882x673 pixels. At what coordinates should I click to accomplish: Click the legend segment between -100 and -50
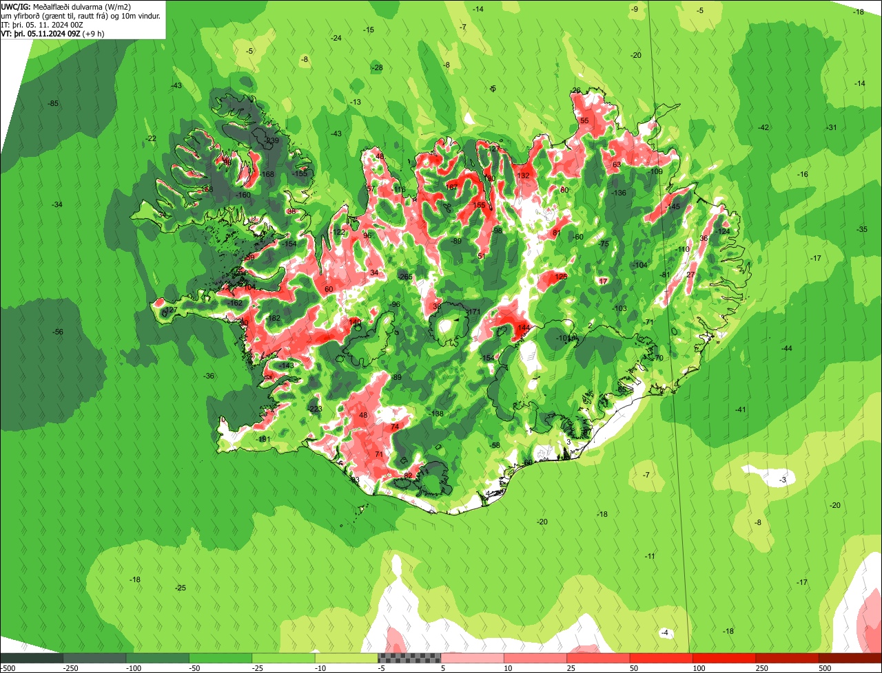coord(158,657)
